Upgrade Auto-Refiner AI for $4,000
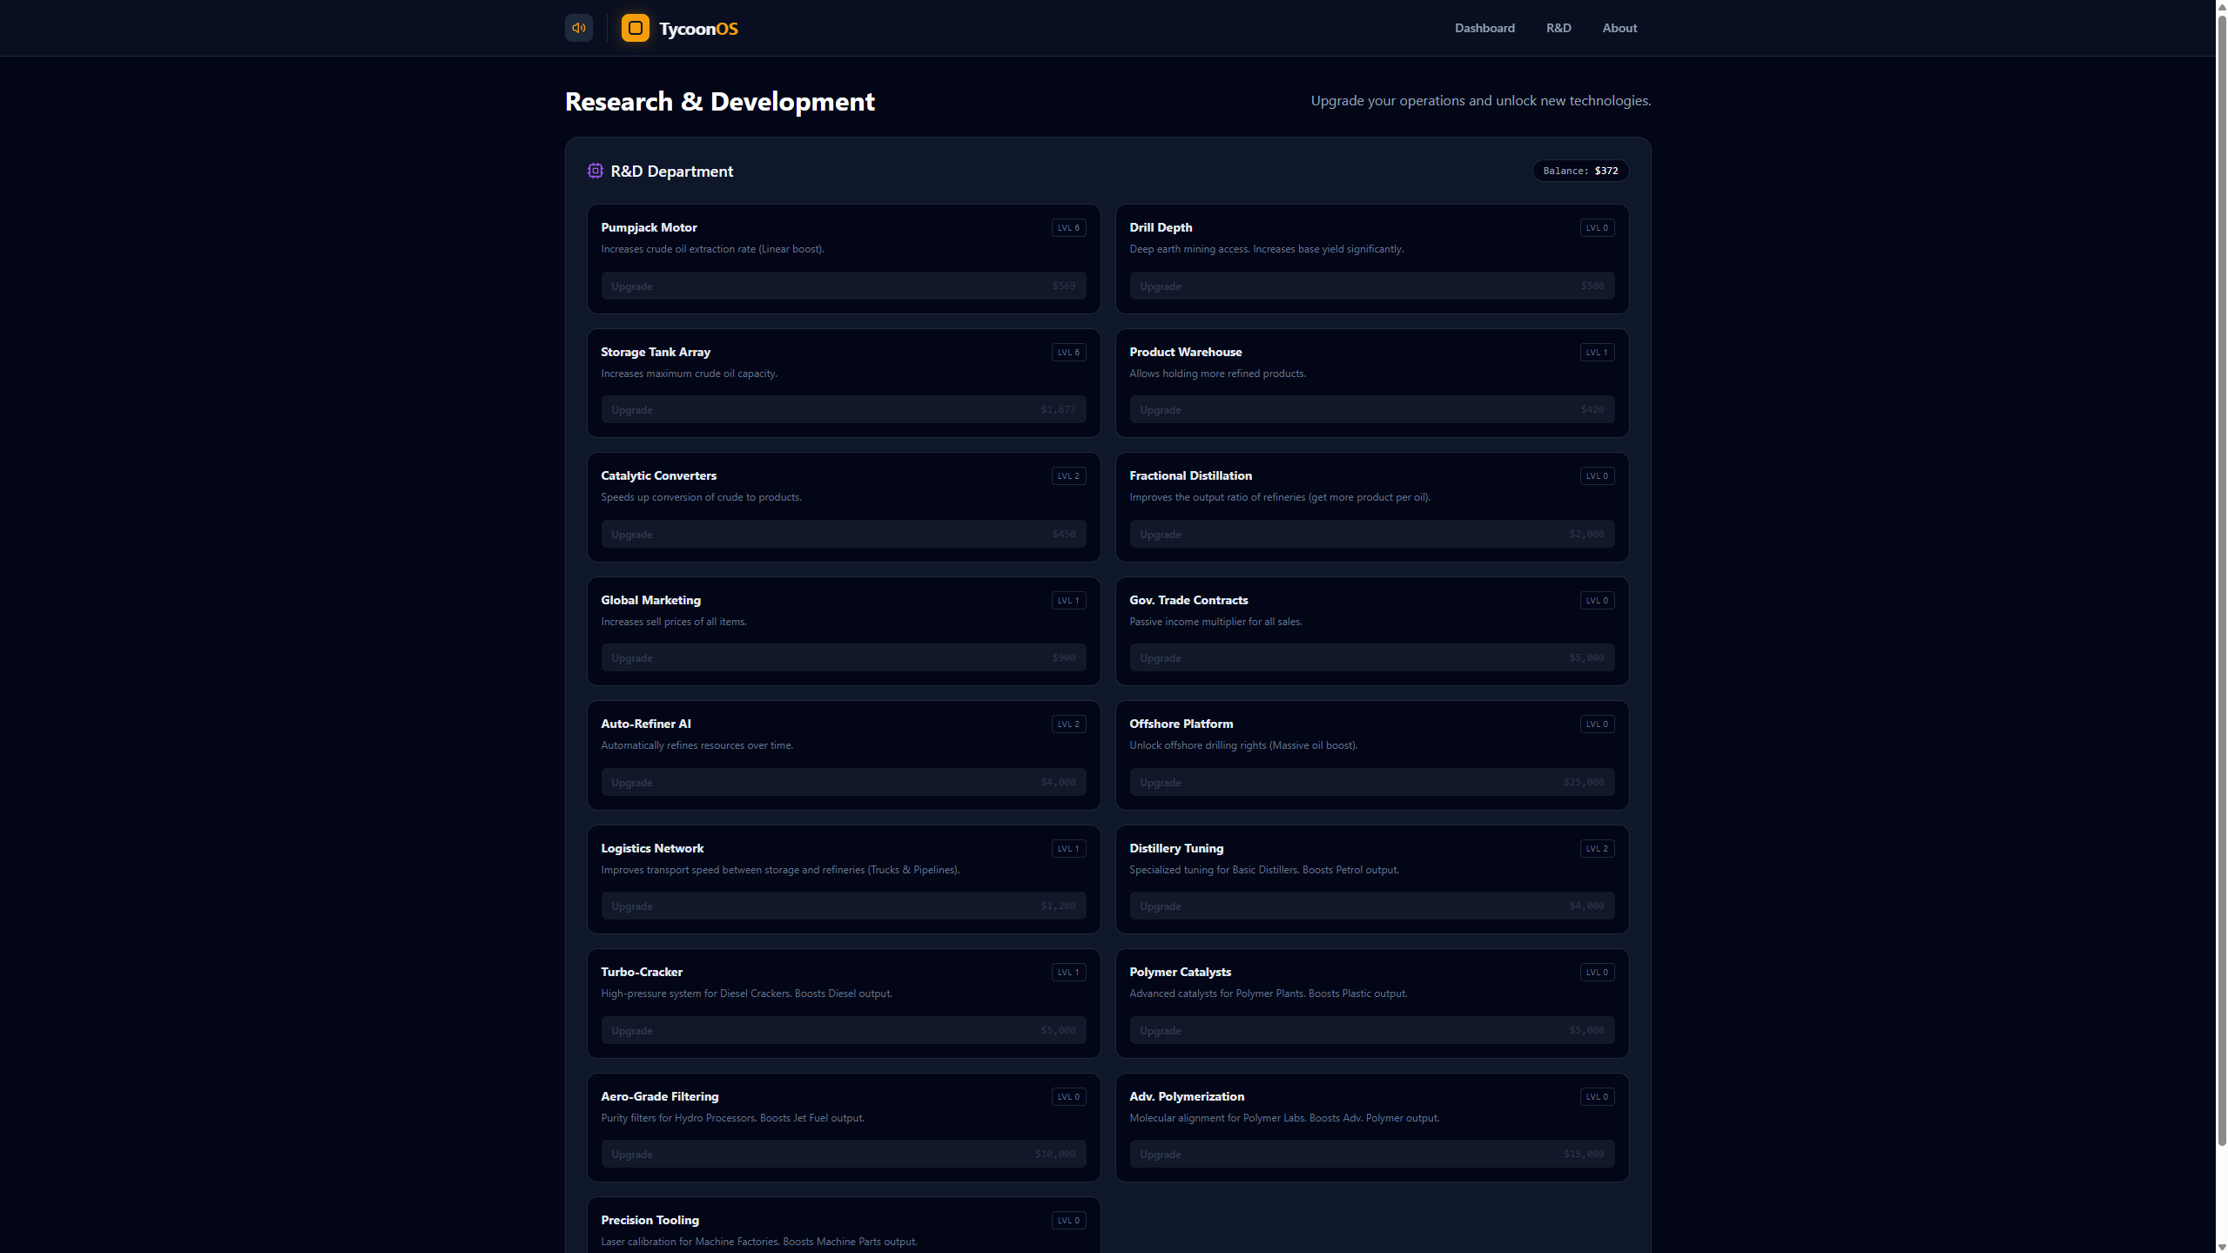The image size is (2228, 1253). pos(842,782)
